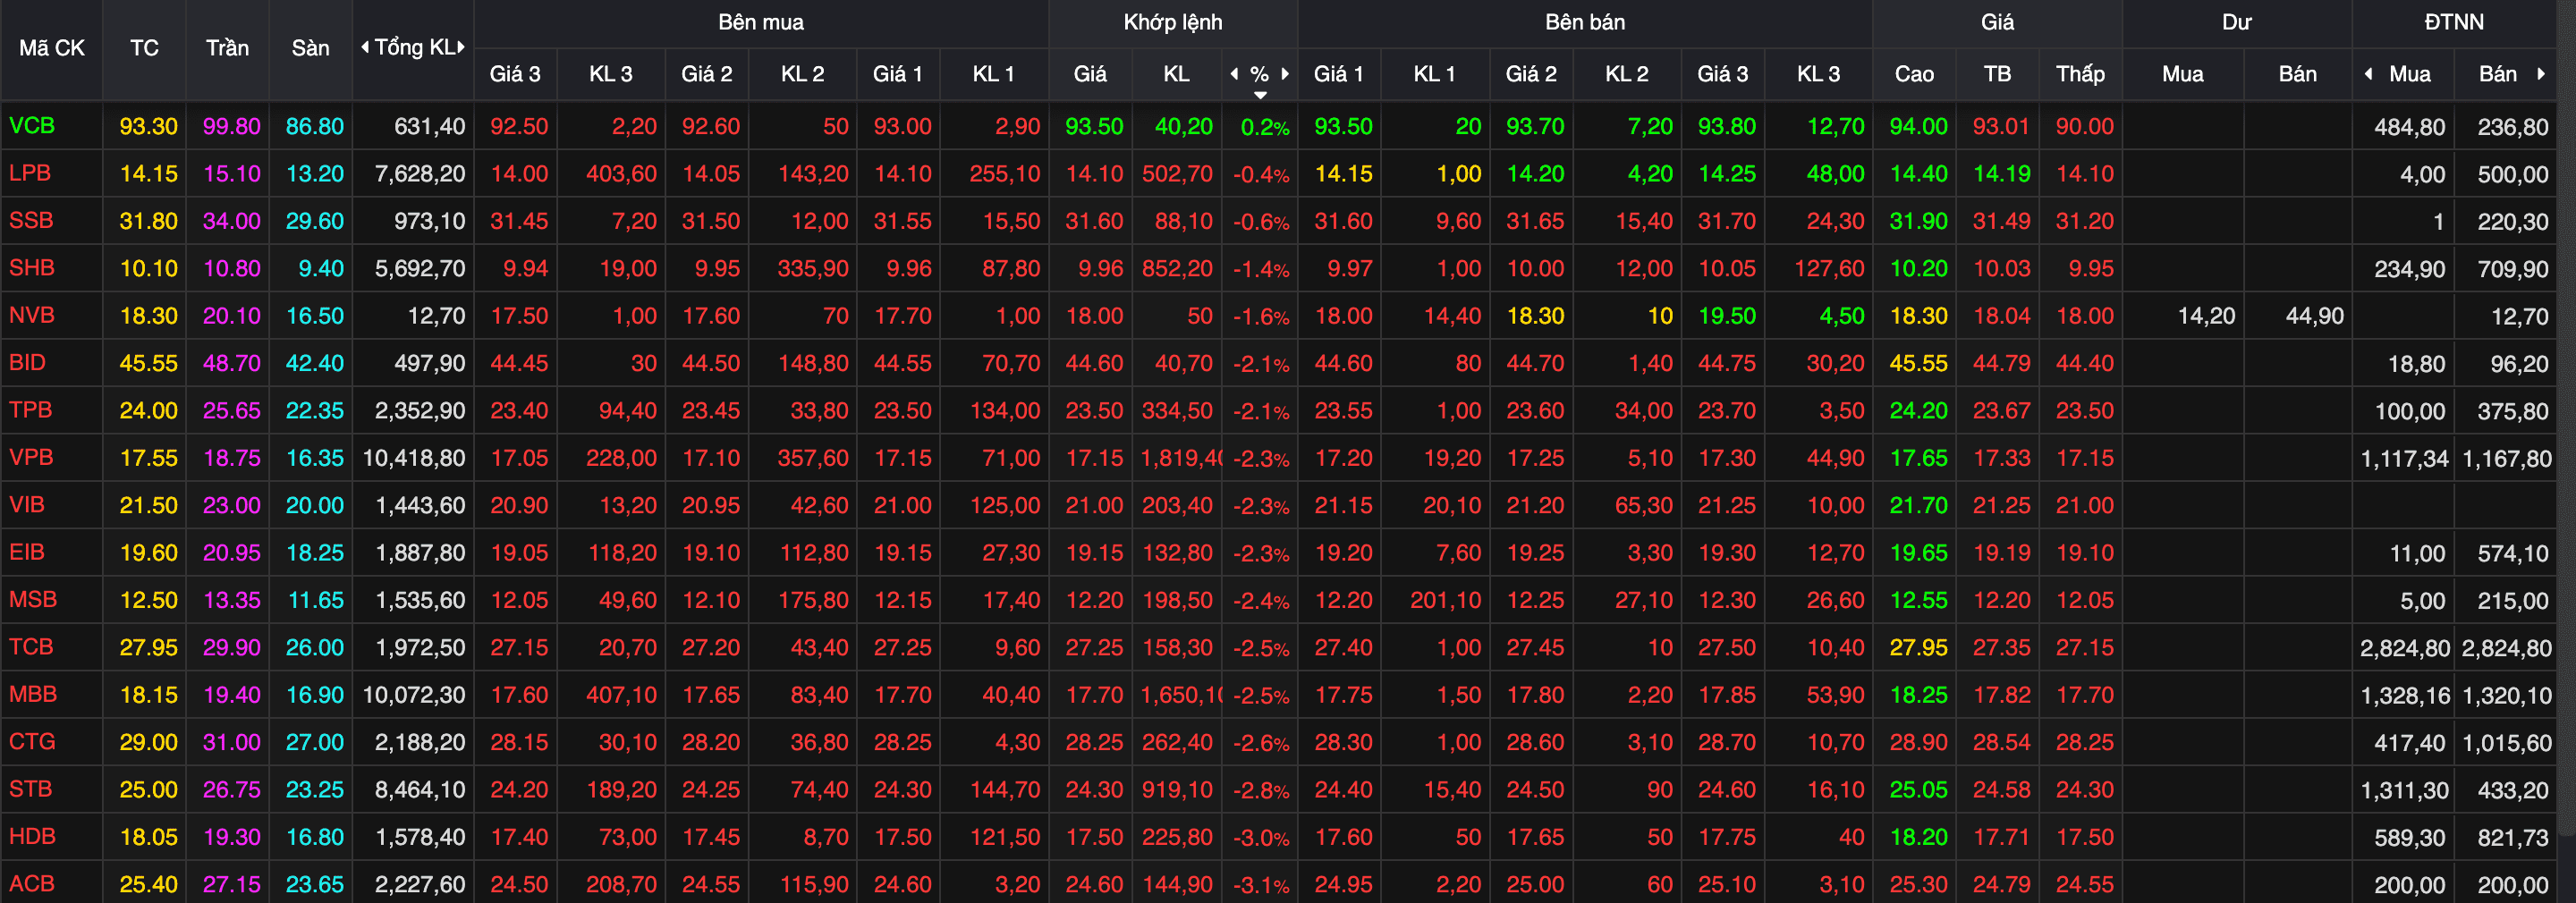Click Bán header under Dư

[x=2297, y=74]
